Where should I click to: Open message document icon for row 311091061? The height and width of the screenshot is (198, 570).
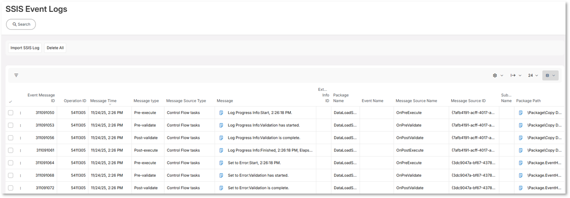pos(221,151)
